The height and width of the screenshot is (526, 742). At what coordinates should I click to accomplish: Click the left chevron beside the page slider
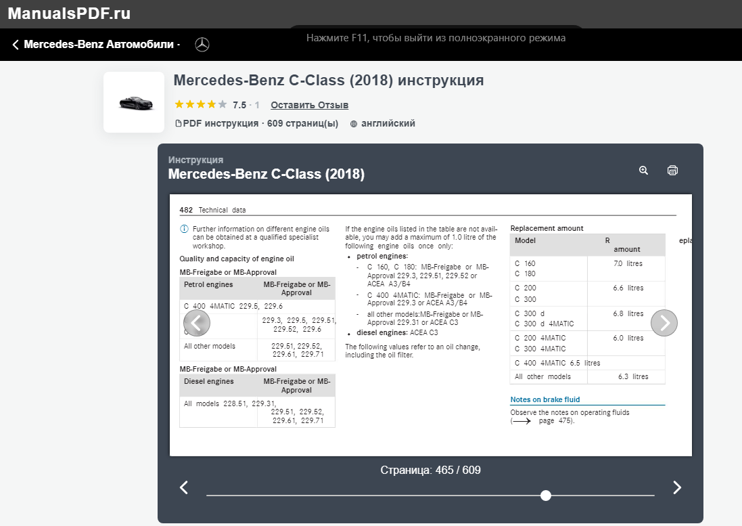tap(184, 487)
